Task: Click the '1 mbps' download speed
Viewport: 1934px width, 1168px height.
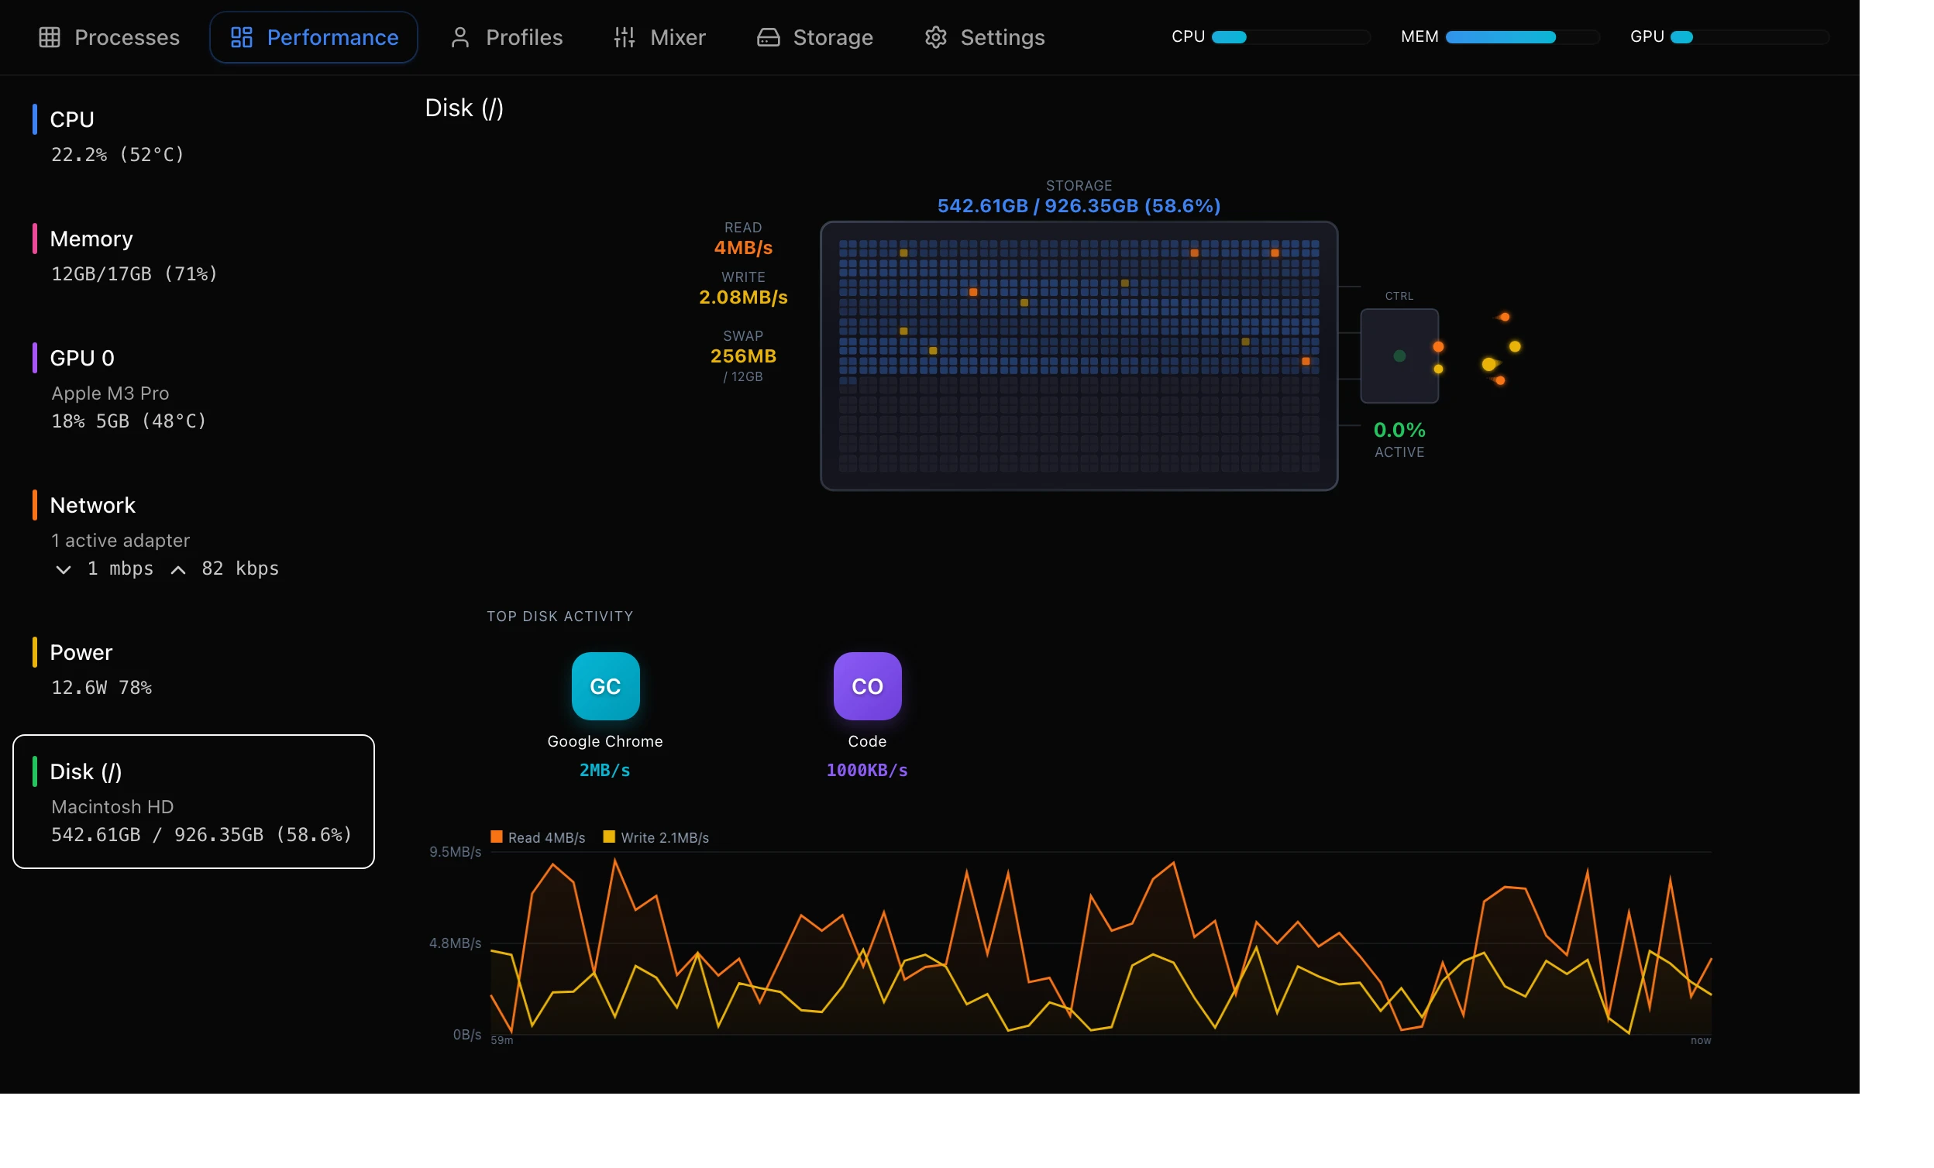Action: [120, 569]
